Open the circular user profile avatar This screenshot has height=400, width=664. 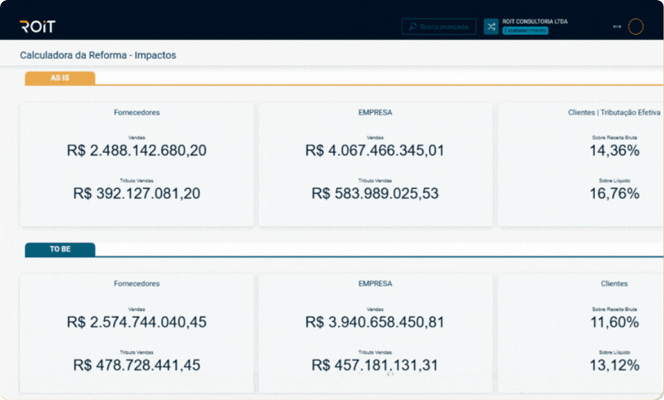pos(636,26)
